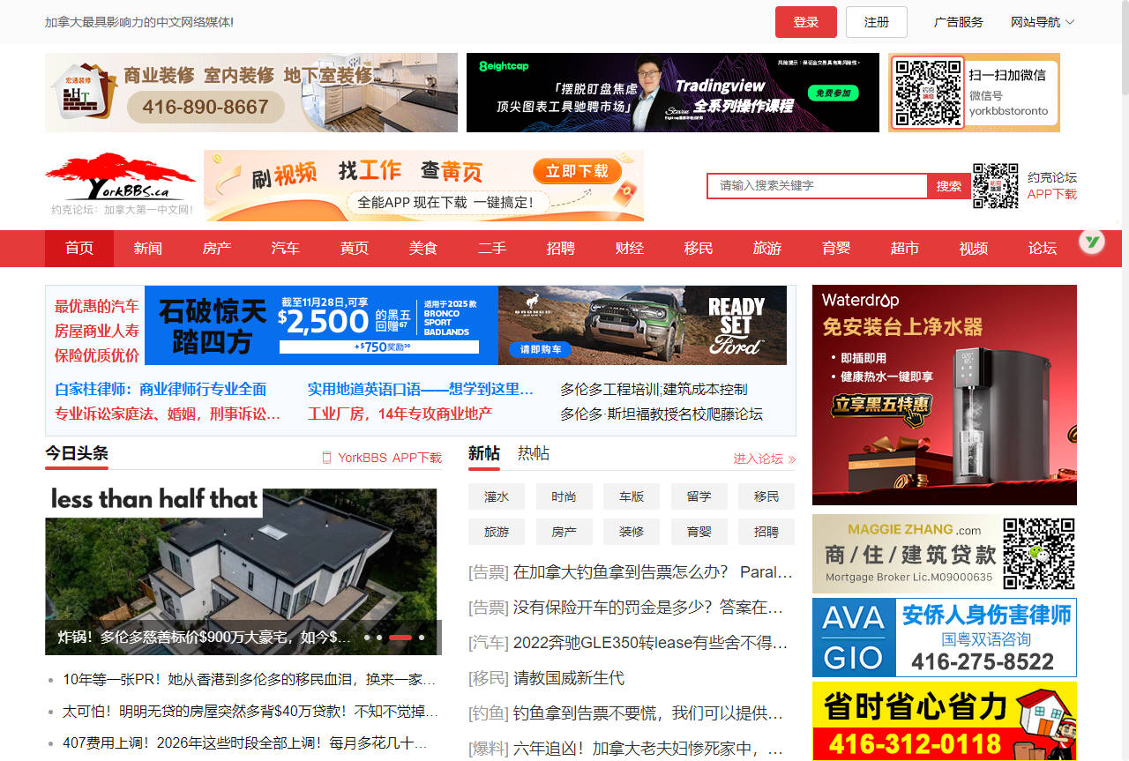Open the 广告服务 link
Image resolution: width=1129 pixels, height=761 pixels.
[x=958, y=22]
